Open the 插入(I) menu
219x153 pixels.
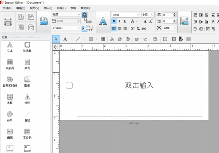48,8
